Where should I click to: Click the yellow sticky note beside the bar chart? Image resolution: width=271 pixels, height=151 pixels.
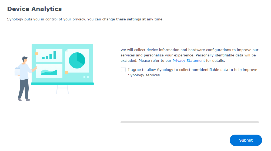tap(36, 54)
